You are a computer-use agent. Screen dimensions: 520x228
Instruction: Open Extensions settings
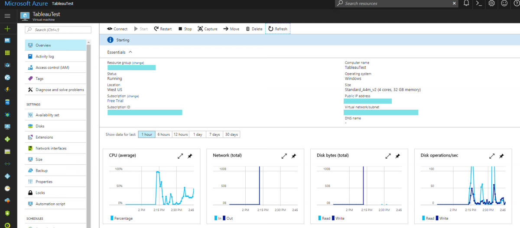[x=55, y=137]
